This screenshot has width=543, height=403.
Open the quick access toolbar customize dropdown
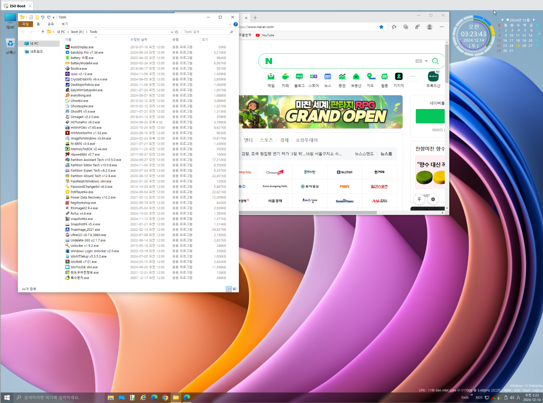[53, 17]
